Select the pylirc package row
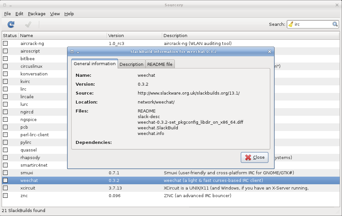The image size is (342, 216). [x=35, y=142]
